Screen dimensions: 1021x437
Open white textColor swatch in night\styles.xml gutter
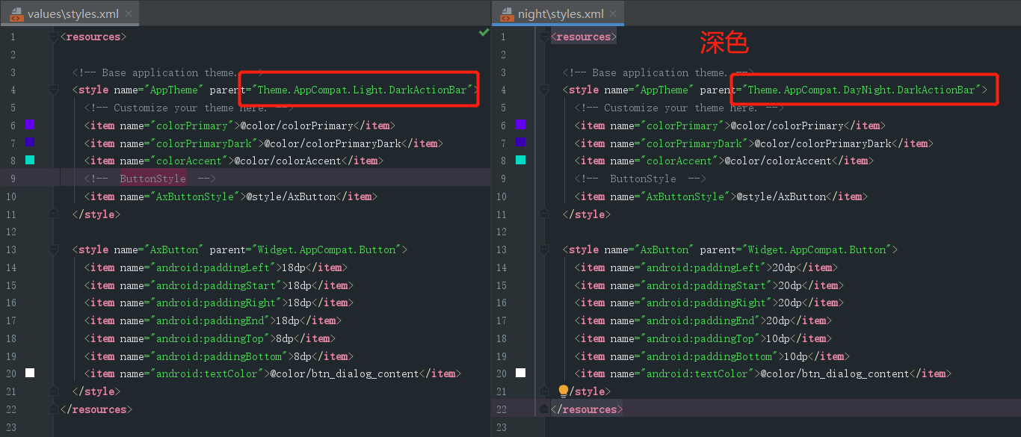pyautogui.click(x=520, y=373)
